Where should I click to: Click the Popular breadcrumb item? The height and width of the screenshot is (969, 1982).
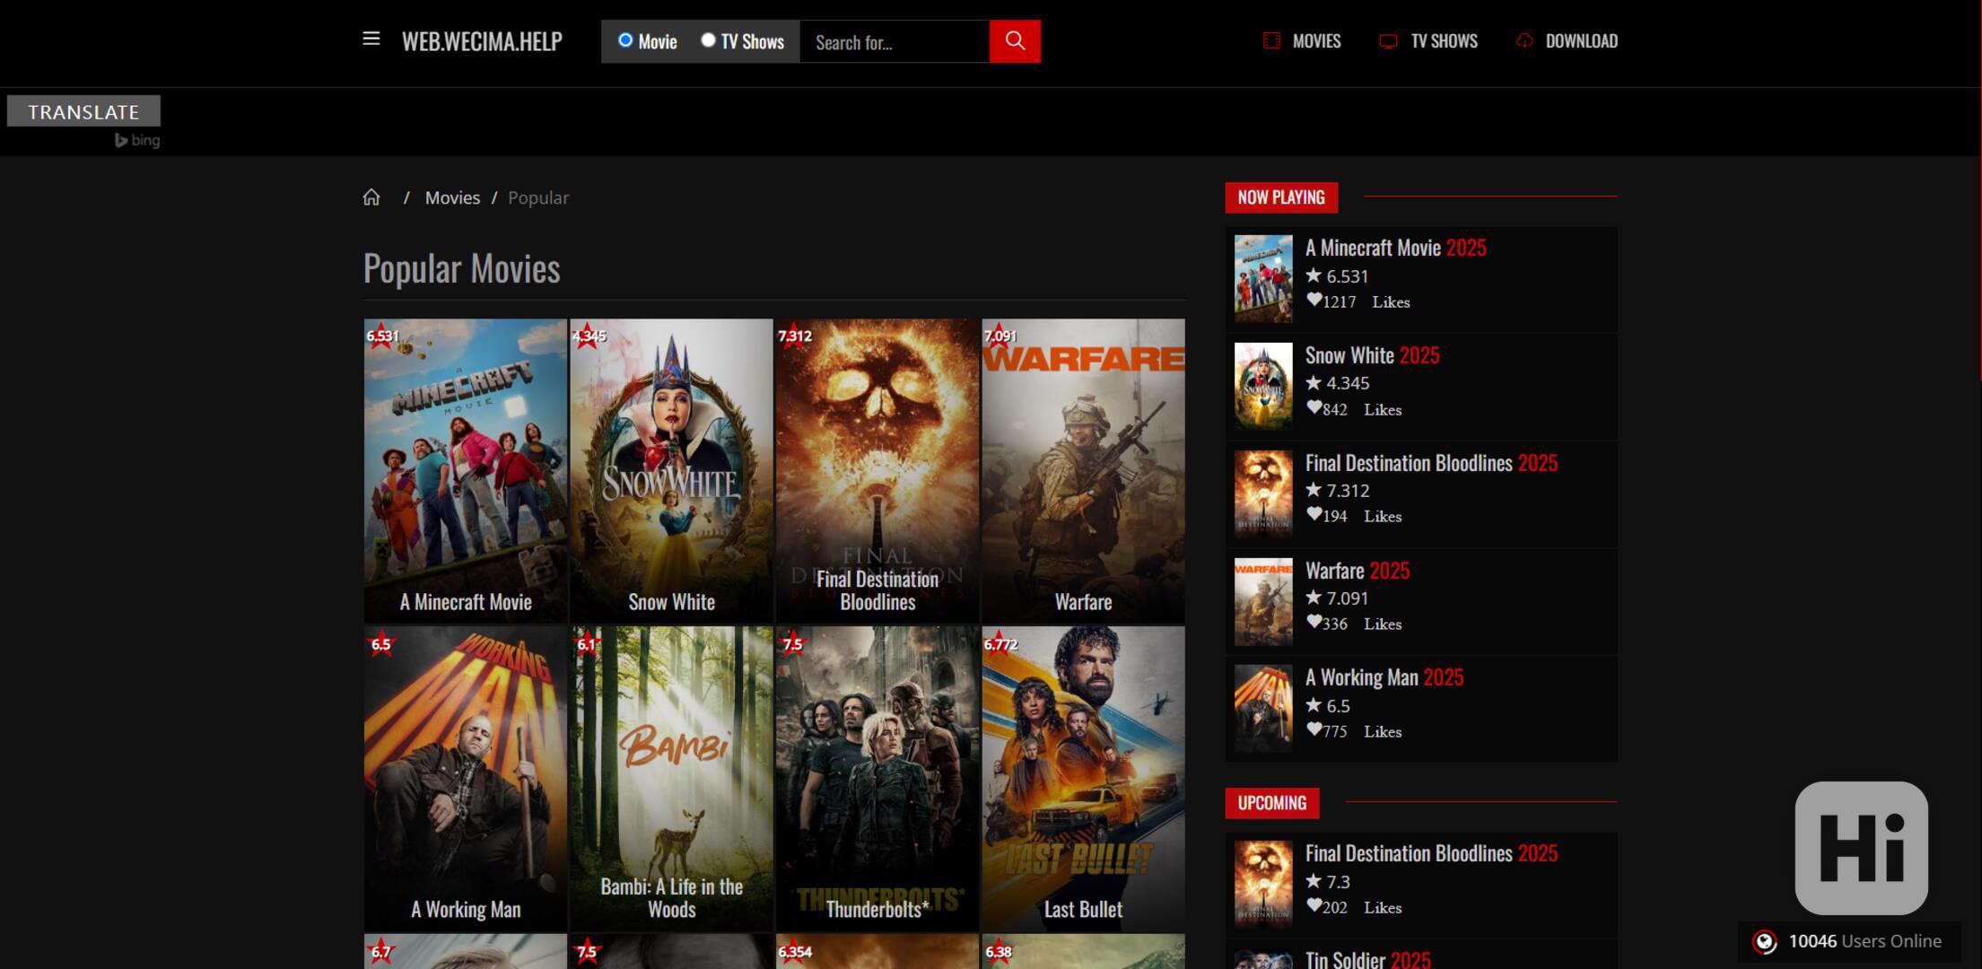click(x=538, y=197)
